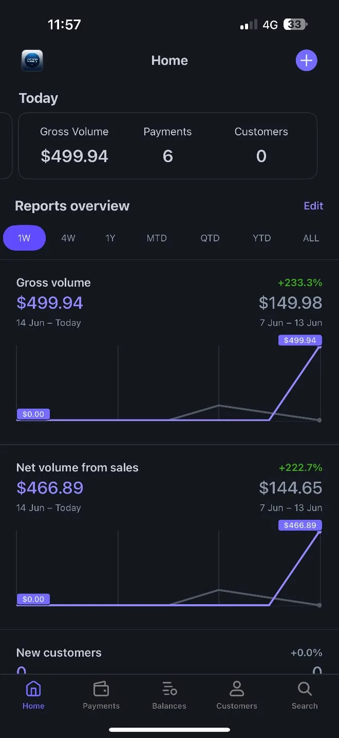Tap the 4G network indicator
Screen dimensions: 339x738
point(270,25)
